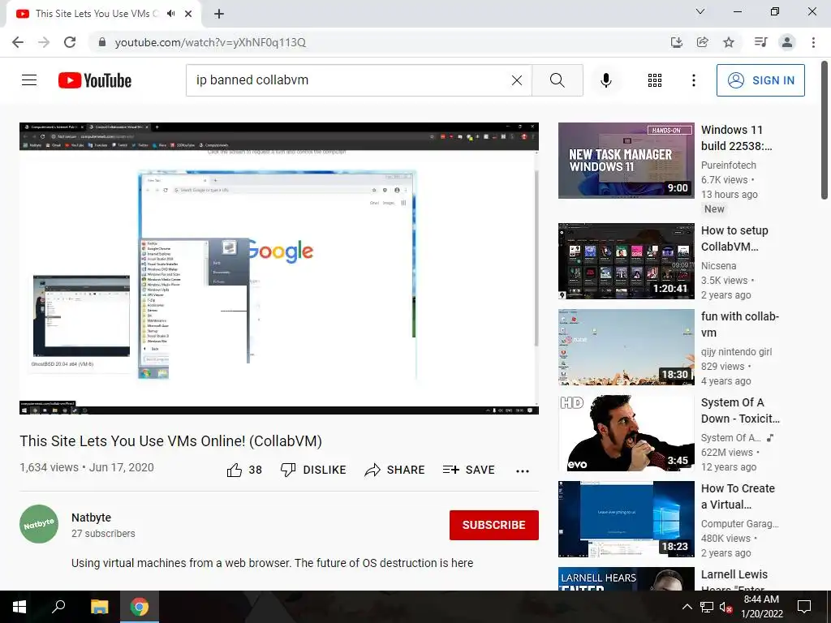Reload the page with the refresh icon
This screenshot has width=831, height=623.
tap(70, 42)
